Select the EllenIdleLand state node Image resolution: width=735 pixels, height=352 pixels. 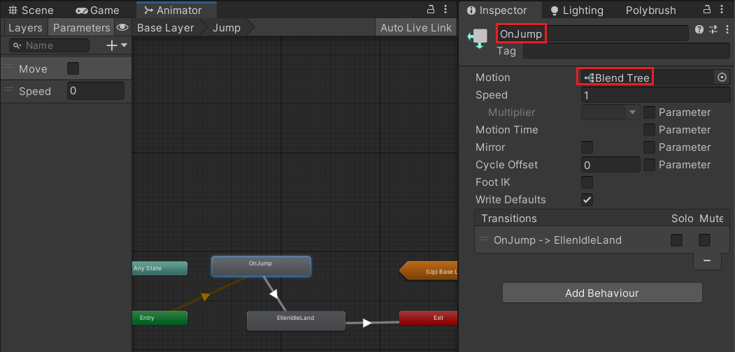(x=296, y=320)
